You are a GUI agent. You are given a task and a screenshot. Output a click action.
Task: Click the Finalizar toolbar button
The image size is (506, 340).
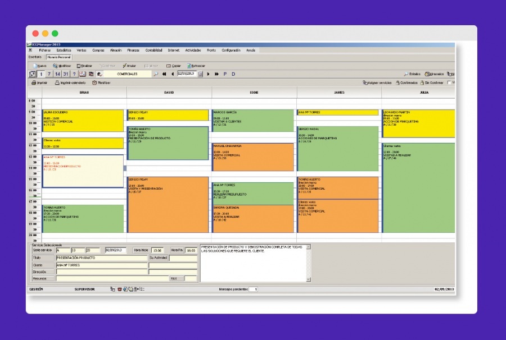click(84, 66)
